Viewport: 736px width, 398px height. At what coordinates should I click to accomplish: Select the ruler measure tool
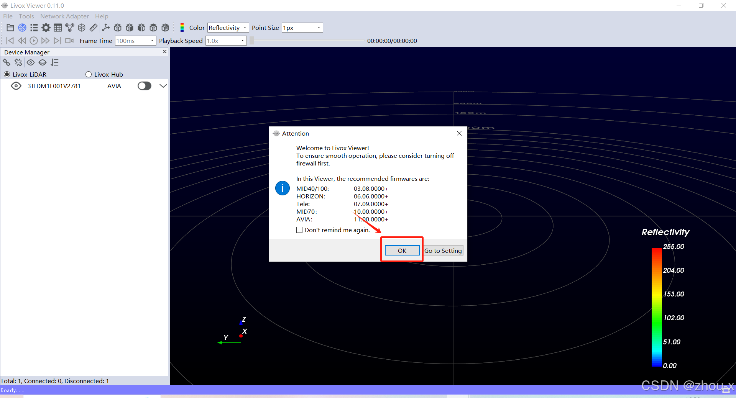[x=94, y=28]
